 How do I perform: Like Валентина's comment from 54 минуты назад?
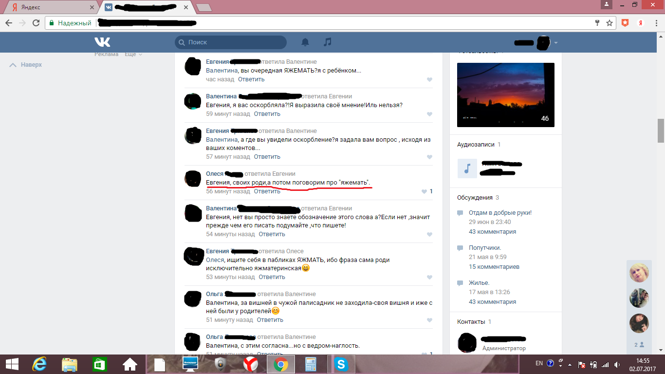pyautogui.click(x=429, y=235)
